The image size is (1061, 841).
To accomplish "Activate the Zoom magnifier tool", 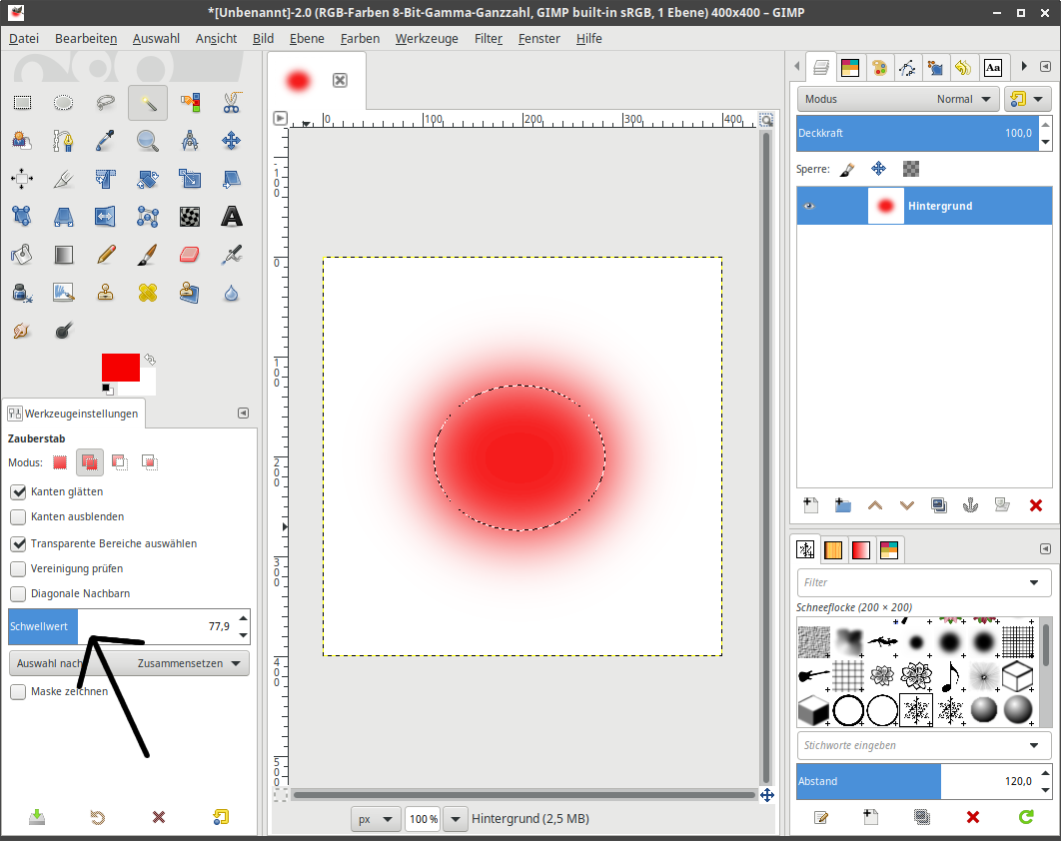I will (148, 141).
